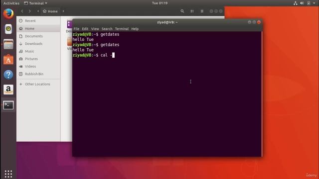Open Documents in Files sidebar
The height and width of the screenshot is (179, 319).
point(38,36)
